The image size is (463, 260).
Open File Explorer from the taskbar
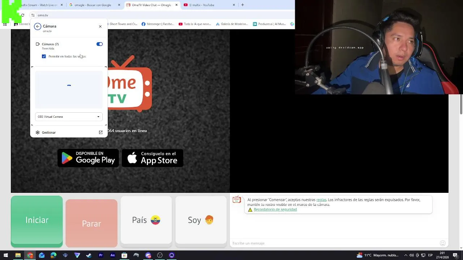pyautogui.click(x=18, y=255)
